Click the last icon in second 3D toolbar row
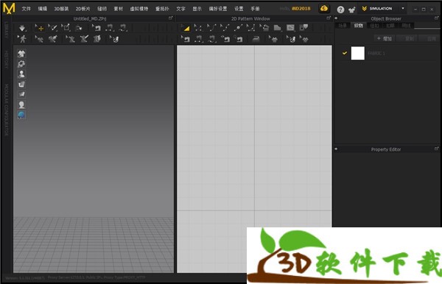Screen dimensions: 442x284 114,39
